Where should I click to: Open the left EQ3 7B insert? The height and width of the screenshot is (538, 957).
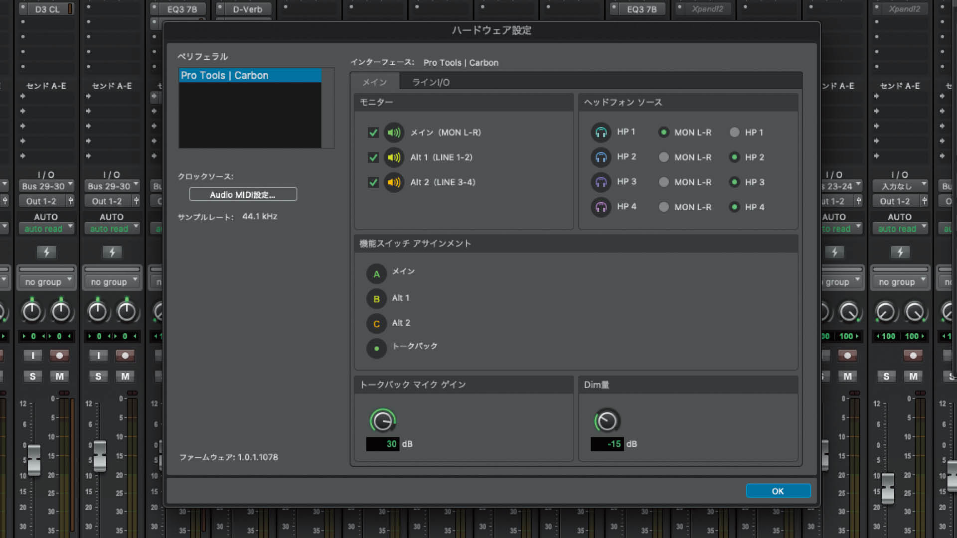pyautogui.click(x=182, y=9)
